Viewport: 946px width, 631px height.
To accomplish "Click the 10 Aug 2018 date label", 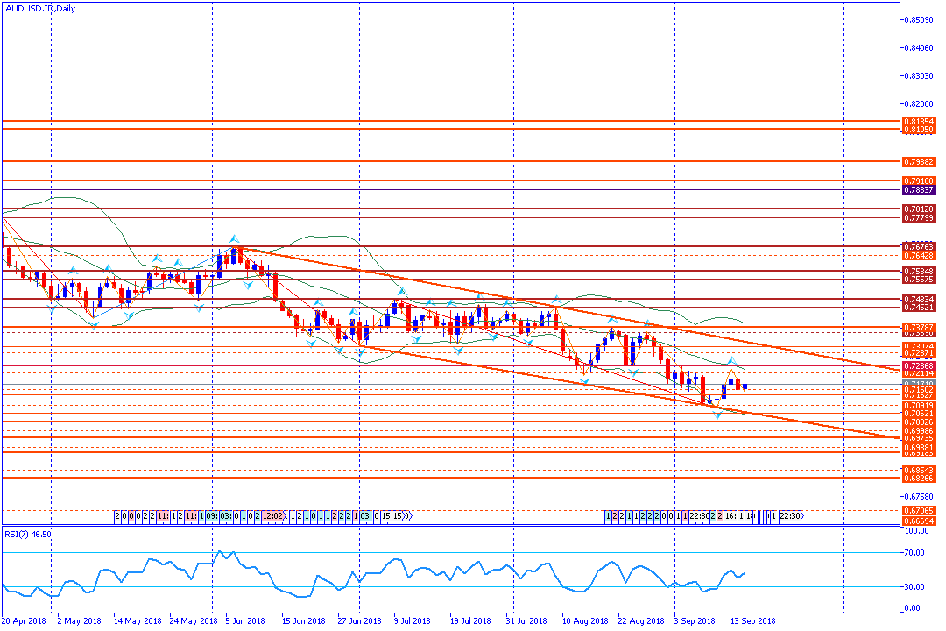I will coord(585,620).
